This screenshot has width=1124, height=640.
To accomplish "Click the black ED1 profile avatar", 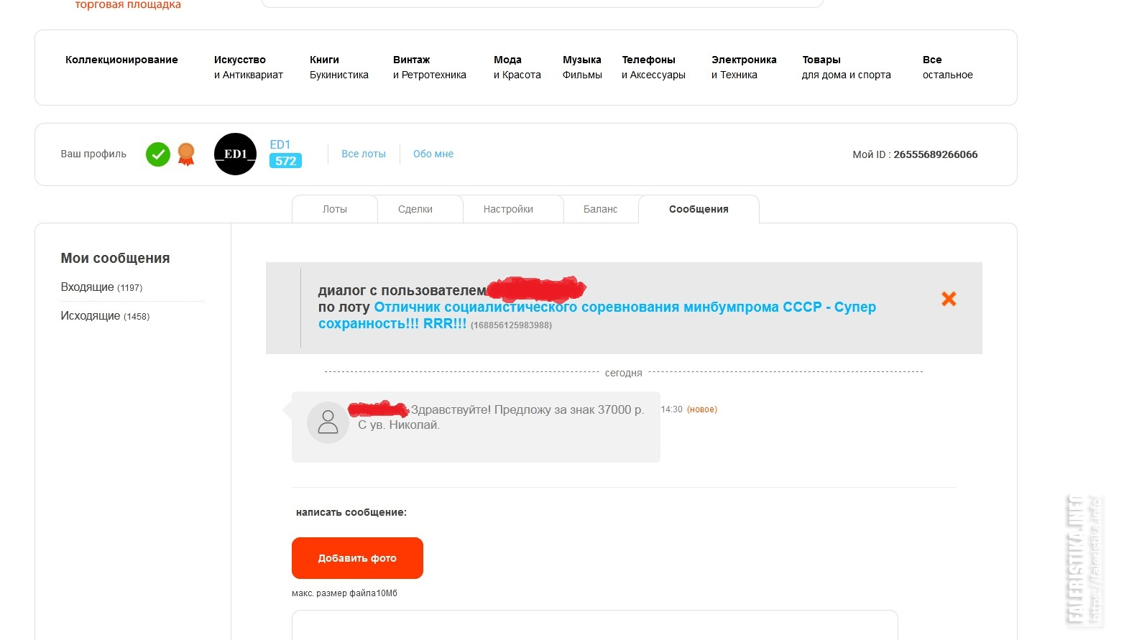I will (235, 154).
